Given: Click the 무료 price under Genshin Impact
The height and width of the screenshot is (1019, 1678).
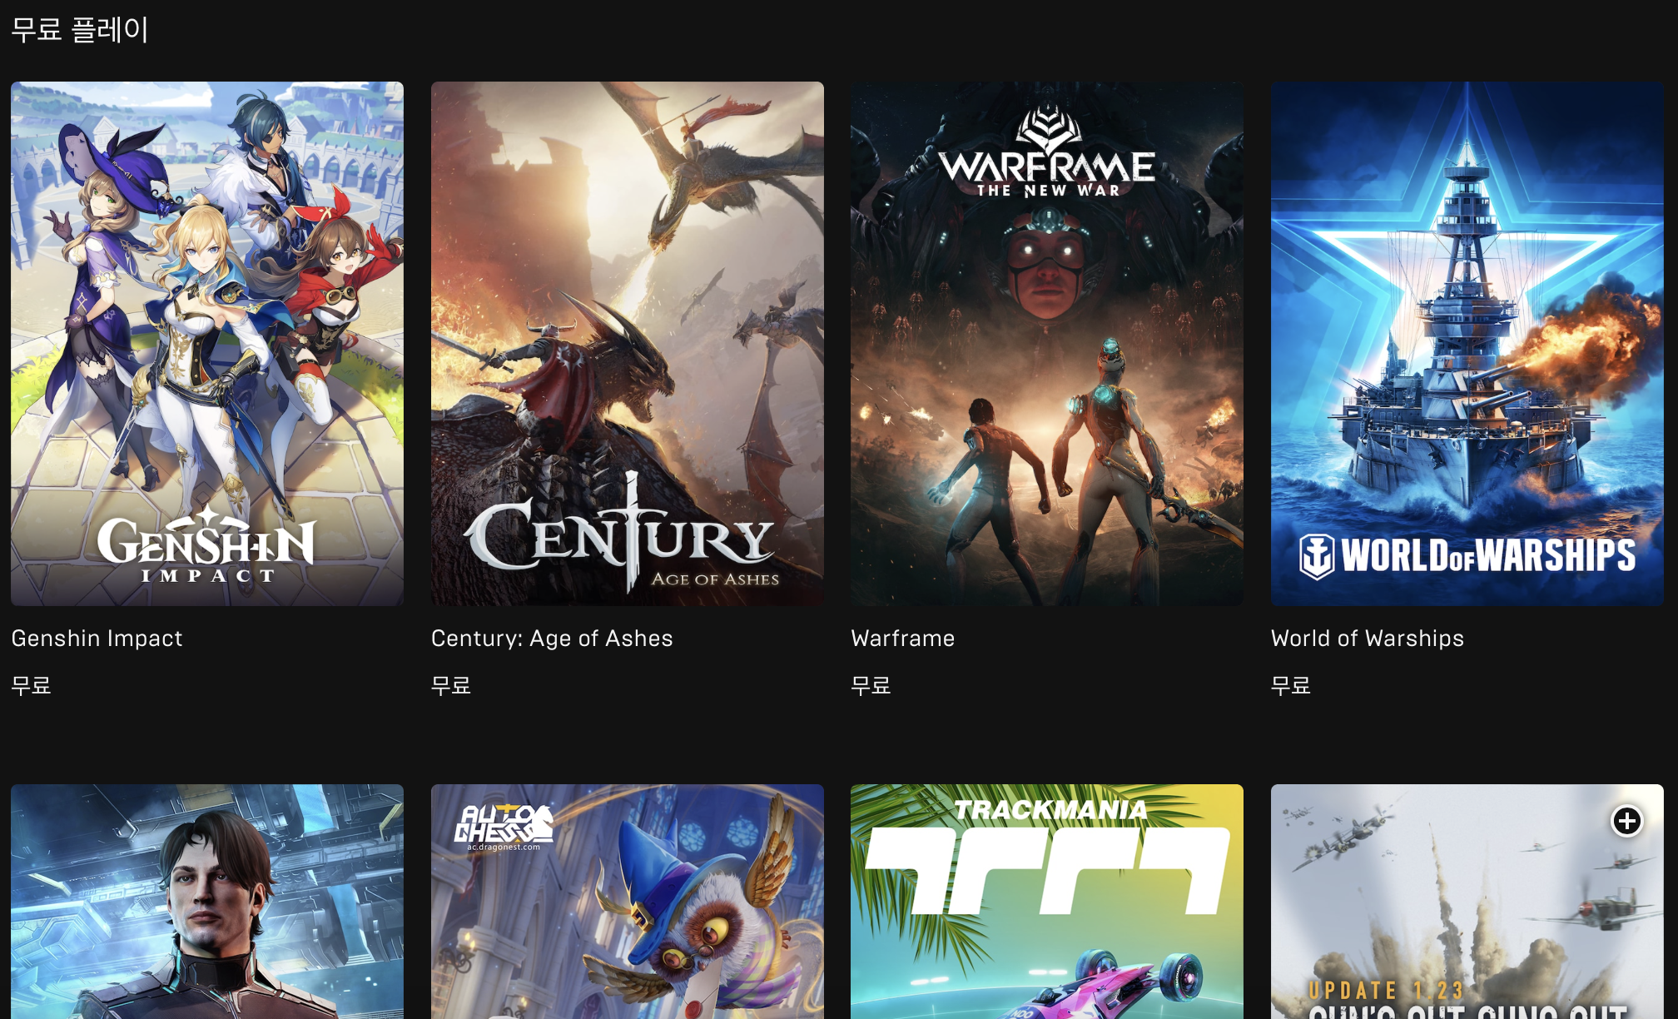Looking at the screenshot, I should 32,686.
